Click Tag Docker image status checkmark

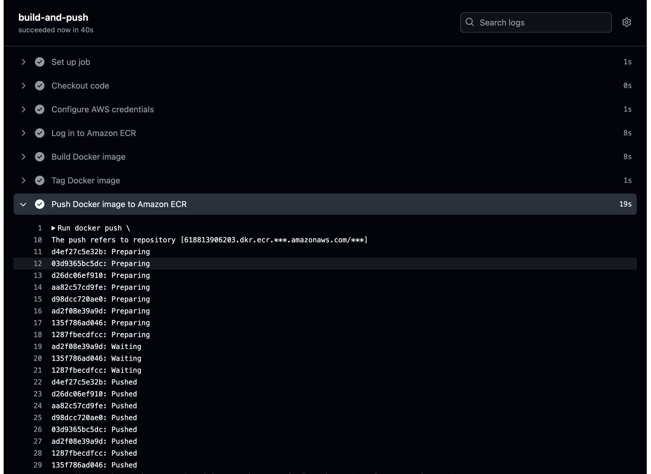click(40, 180)
